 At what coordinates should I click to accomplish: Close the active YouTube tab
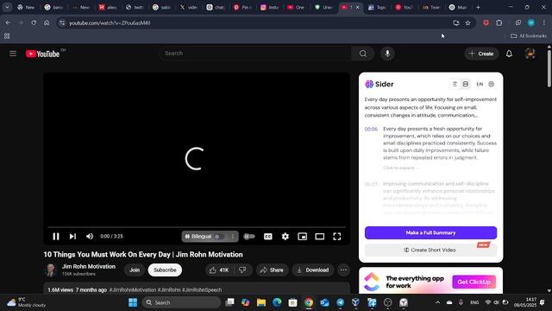pos(357,7)
